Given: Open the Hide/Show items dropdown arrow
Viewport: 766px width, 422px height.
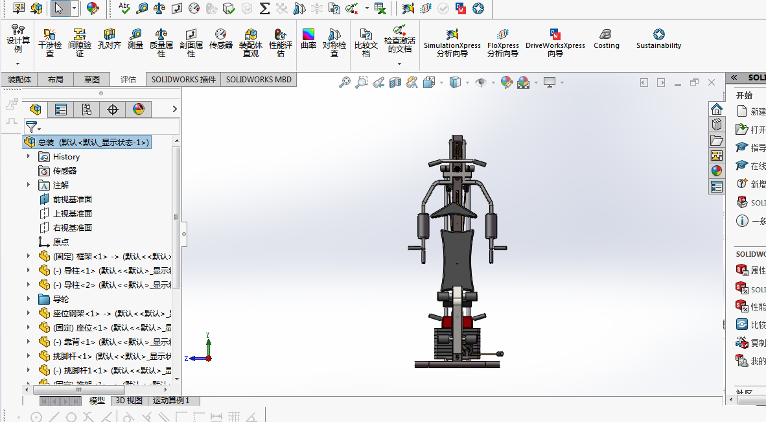Looking at the screenshot, I should [493, 82].
